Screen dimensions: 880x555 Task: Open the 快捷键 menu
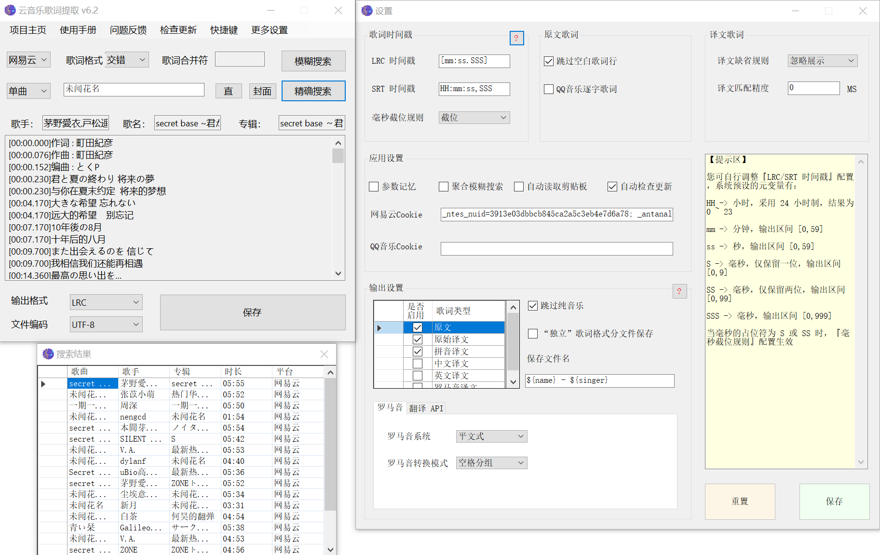224,30
